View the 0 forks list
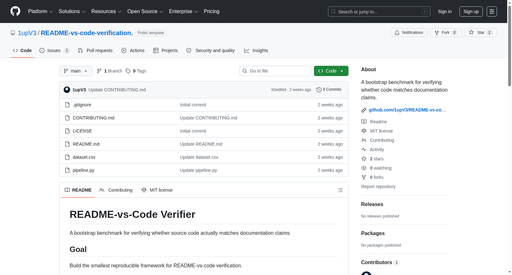Viewport: 512px width, 275px height. 372,177
